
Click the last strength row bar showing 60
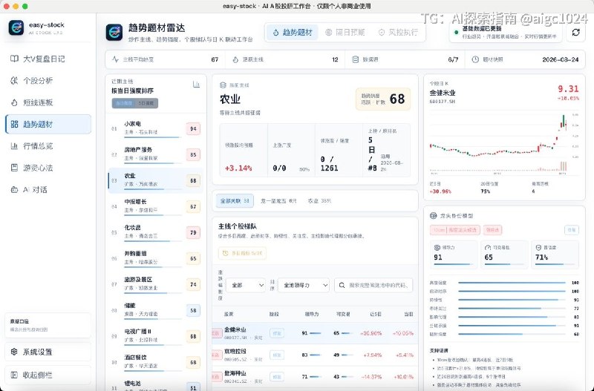tap(512, 334)
